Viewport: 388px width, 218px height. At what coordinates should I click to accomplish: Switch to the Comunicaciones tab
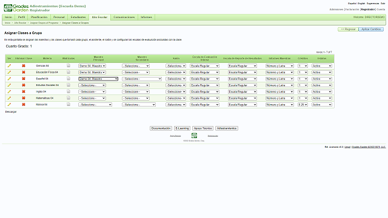pyautogui.click(x=124, y=18)
